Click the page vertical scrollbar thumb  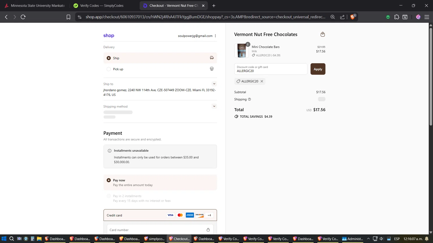click(431, 76)
